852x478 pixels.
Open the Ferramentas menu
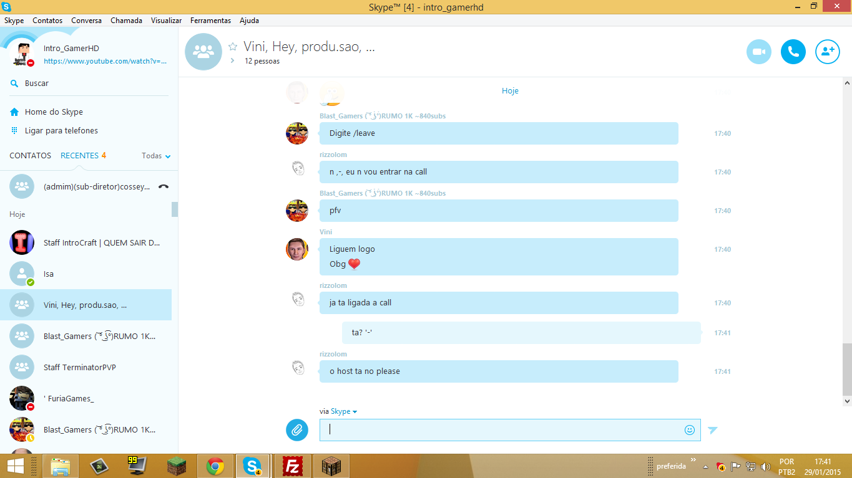(210, 21)
